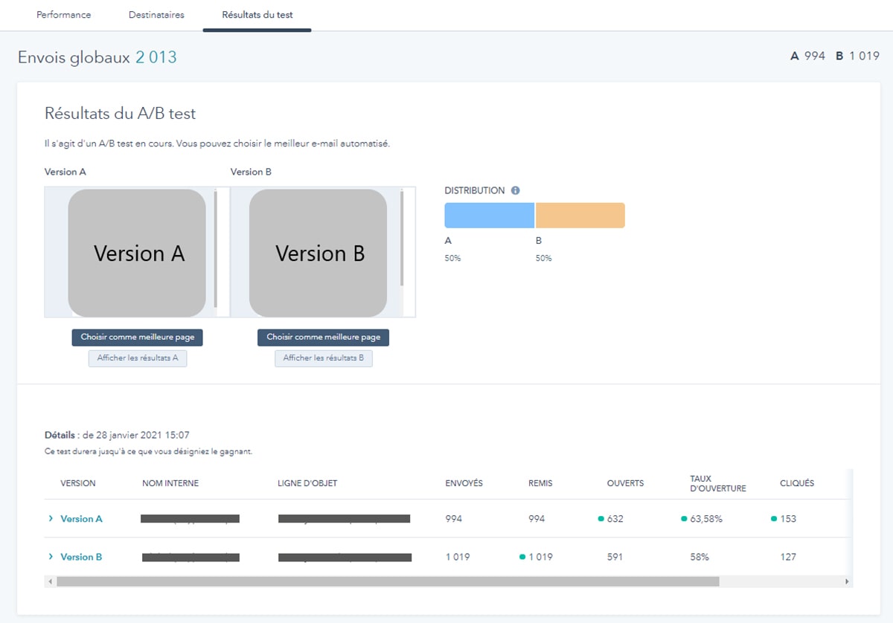Select the 127 clicked value
This screenshot has height=623, width=893.
pyautogui.click(x=788, y=556)
